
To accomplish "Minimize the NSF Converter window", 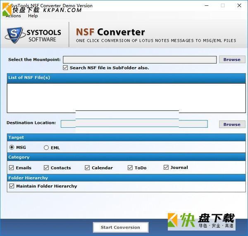I will point(207,5).
